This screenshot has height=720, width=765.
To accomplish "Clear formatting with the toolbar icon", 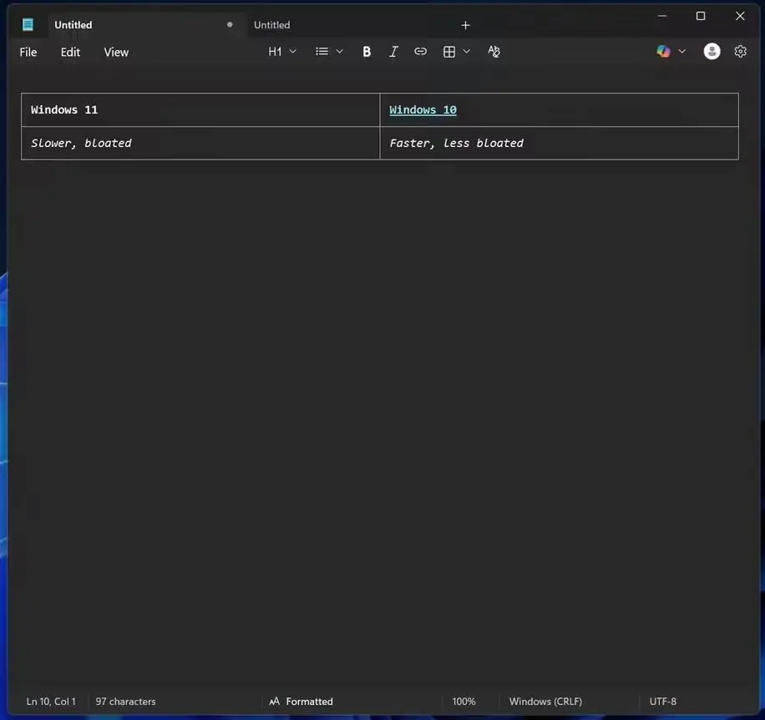I will pos(494,52).
